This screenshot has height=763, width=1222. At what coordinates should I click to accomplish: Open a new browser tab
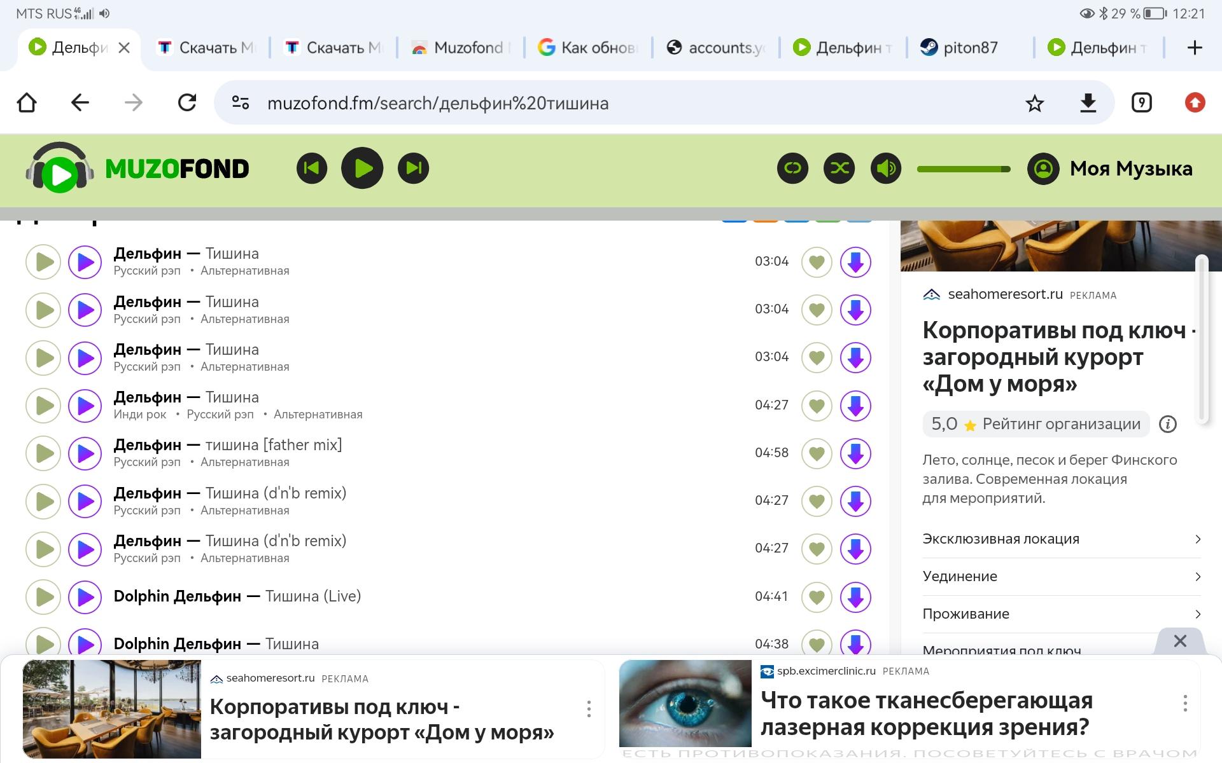click(1195, 48)
